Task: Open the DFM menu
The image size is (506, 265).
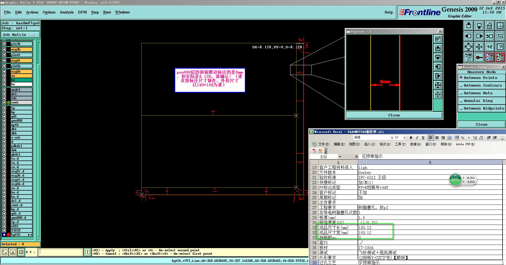Action: [x=82, y=12]
